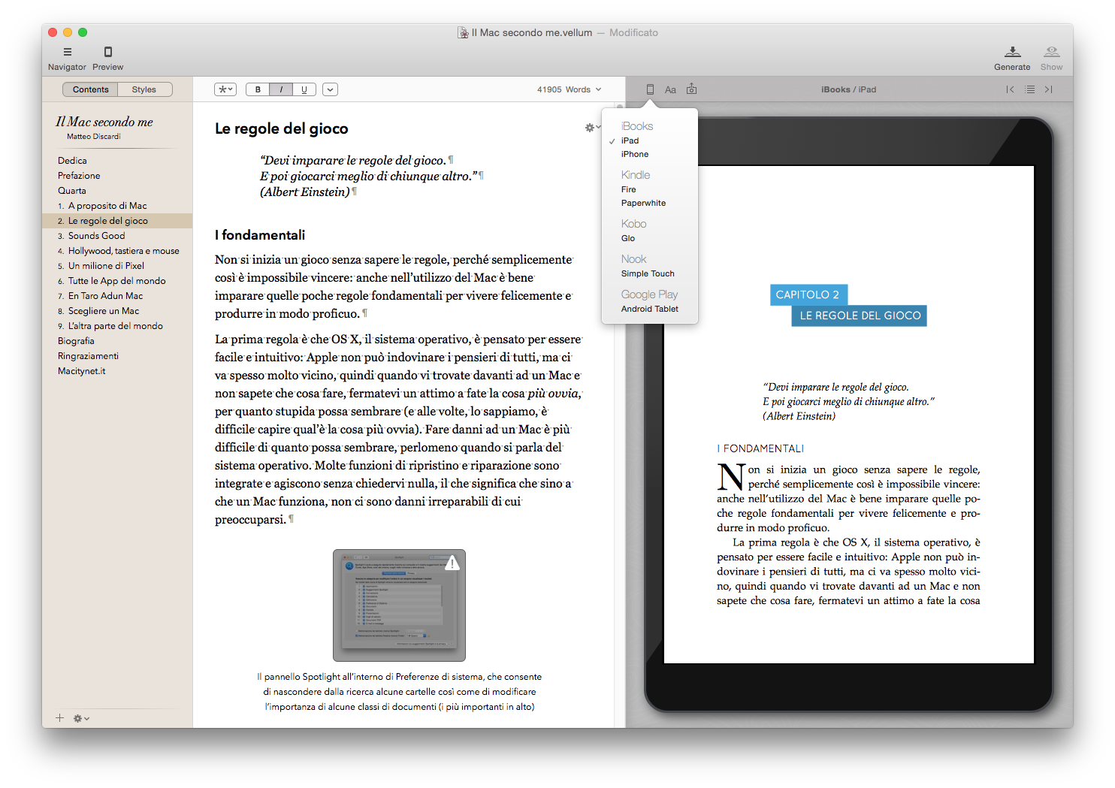Select the Spotlight screenshot image in editor
Viewport: 1115px width, 788px height.
[x=399, y=605]
